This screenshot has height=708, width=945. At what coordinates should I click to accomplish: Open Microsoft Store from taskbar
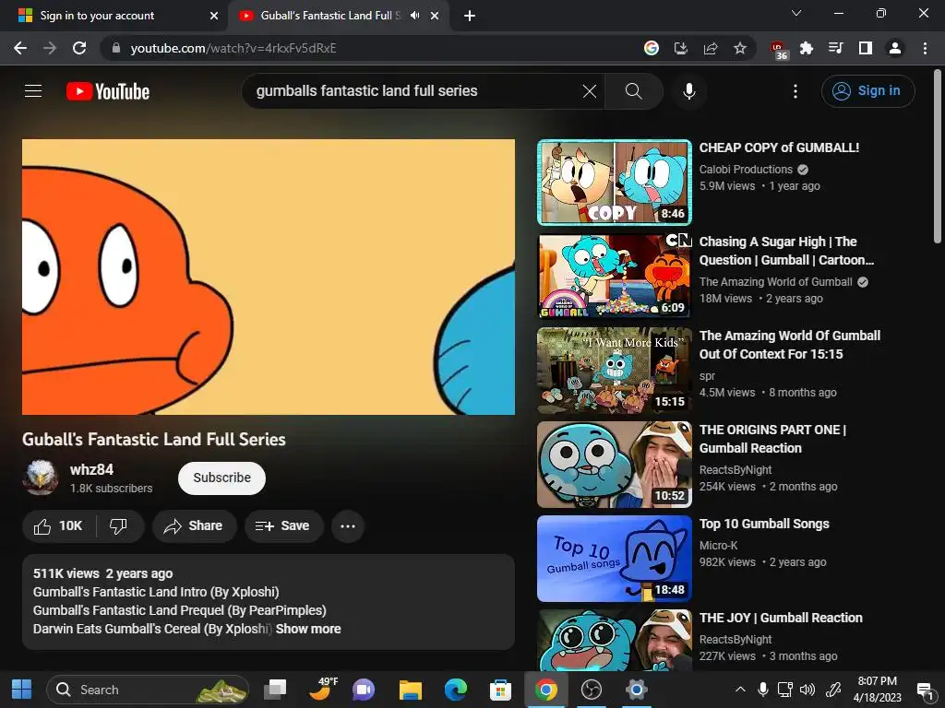point(500,690)
